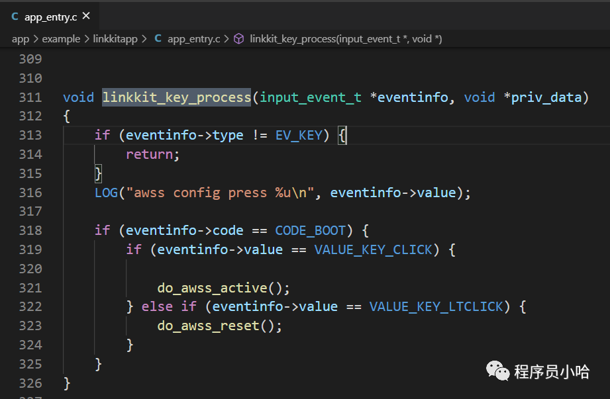Open the 'app' folder breadcrumb

[x=21, y=39]
